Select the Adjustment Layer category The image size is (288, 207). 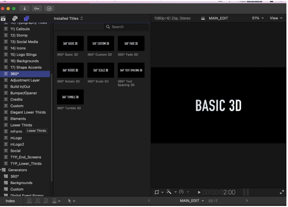pyautogui.click(x=25, y=80)
